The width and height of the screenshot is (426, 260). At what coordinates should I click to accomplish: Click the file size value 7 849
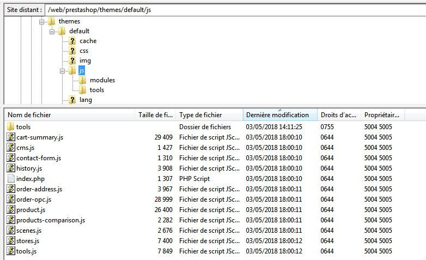tap(165, 251)
